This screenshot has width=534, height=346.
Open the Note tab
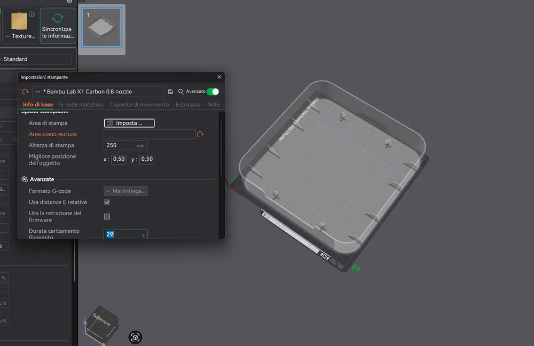click(x=214, y=105)
